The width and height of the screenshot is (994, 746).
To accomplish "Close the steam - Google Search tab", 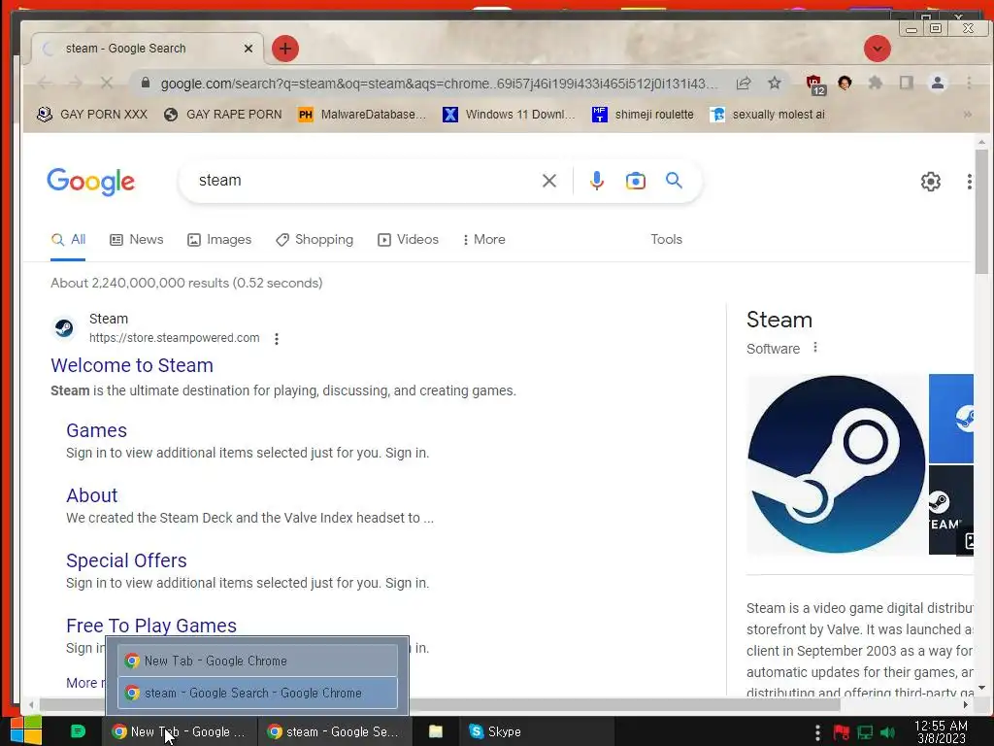I will (x=248, y=49).
